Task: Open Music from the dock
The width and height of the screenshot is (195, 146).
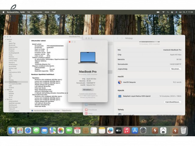Action: (x=127, y=130)
